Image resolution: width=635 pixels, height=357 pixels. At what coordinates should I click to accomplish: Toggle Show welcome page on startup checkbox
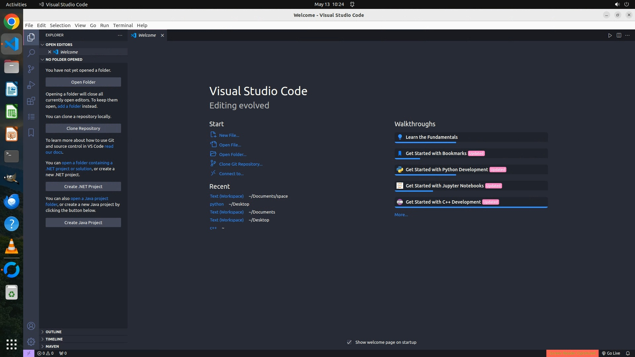pos(349,342)
